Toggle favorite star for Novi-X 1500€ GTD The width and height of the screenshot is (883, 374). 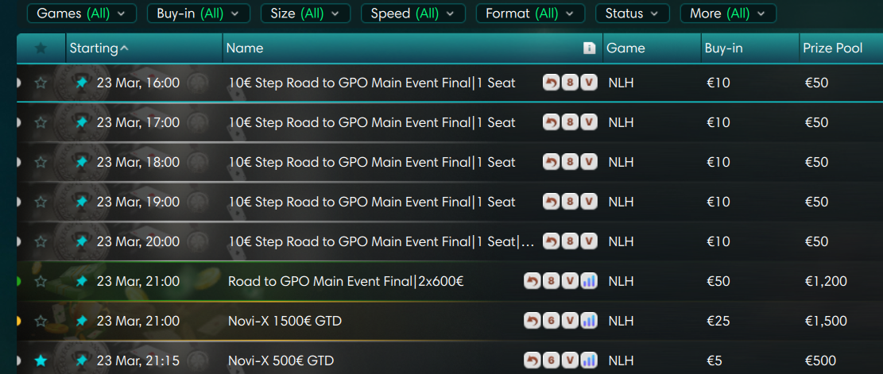tap(41, 321)
